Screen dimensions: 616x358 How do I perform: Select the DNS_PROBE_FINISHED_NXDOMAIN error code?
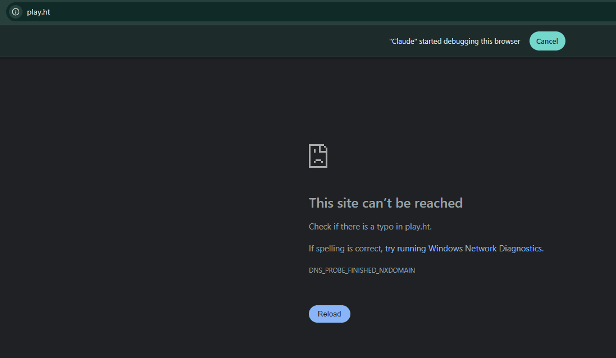[x=362, y=270]
